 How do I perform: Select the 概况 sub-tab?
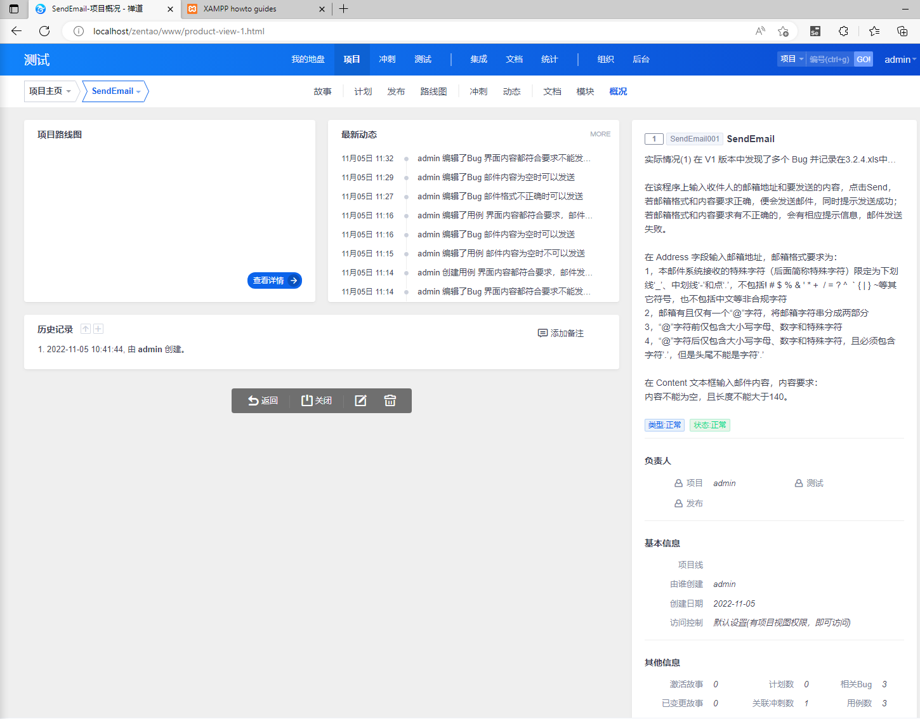(618, 91)
